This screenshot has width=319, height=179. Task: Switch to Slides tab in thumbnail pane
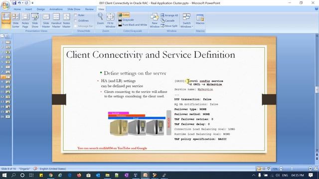point(2,36)
